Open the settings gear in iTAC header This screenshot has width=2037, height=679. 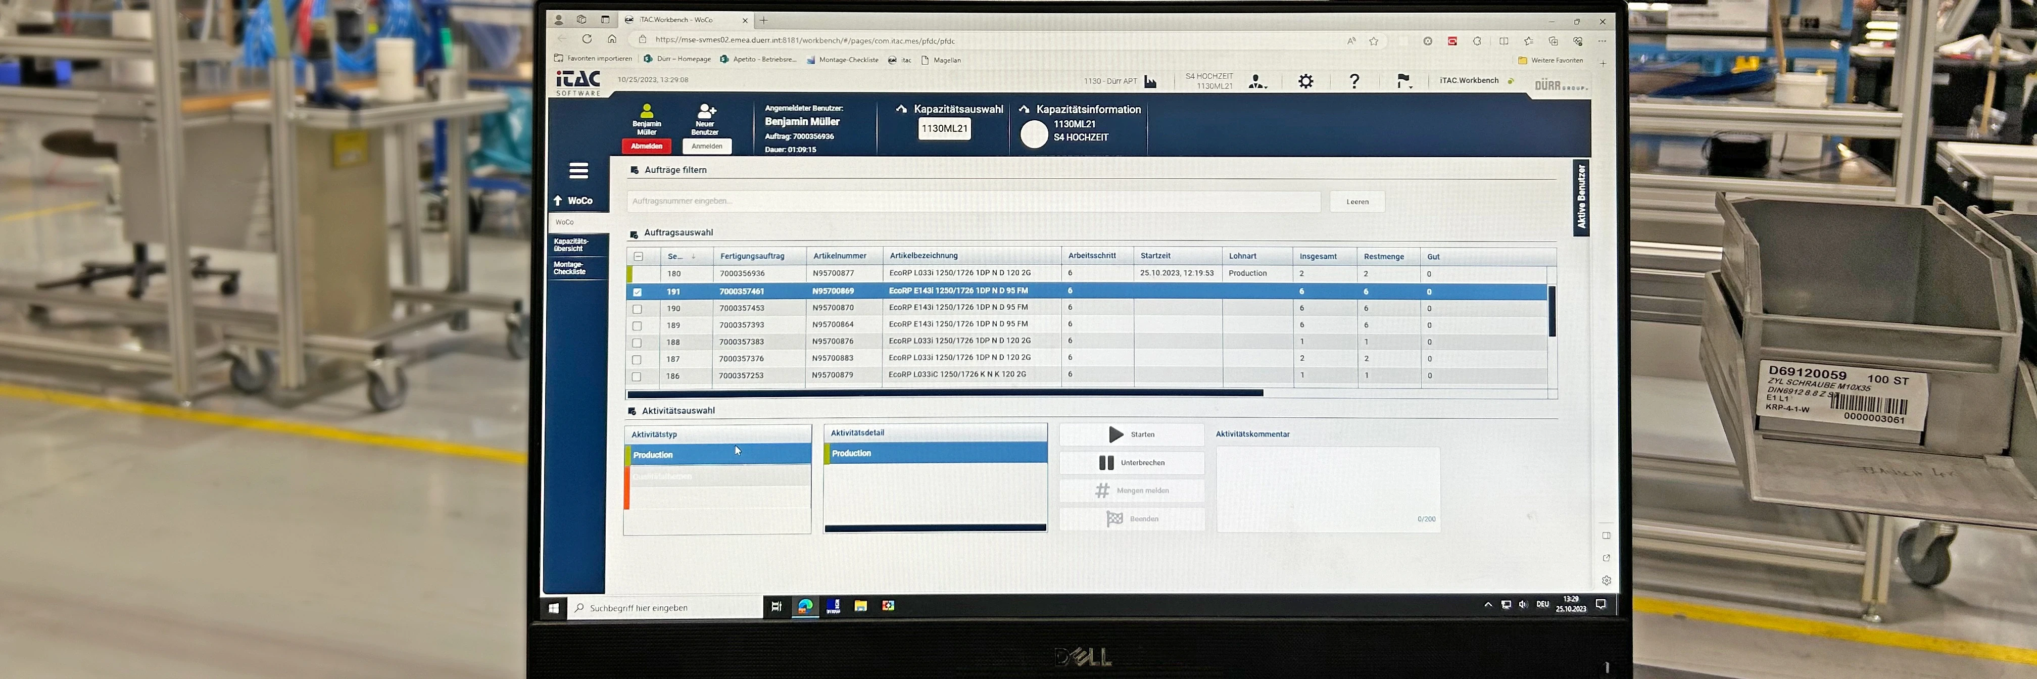pyautogui.click(x=1305, y=81)
